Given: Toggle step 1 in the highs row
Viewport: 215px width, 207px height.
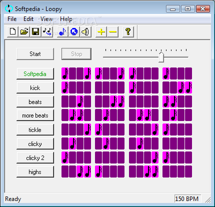Looking at the screenshot, I should [65, 171].
